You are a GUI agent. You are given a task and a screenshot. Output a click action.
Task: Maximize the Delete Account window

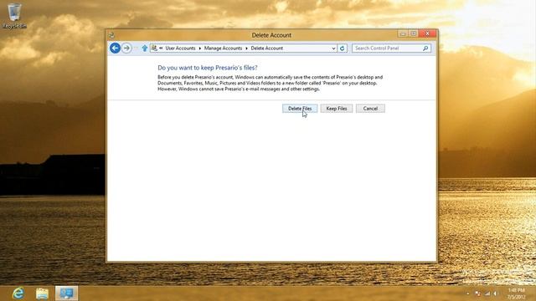pos(413,33)
